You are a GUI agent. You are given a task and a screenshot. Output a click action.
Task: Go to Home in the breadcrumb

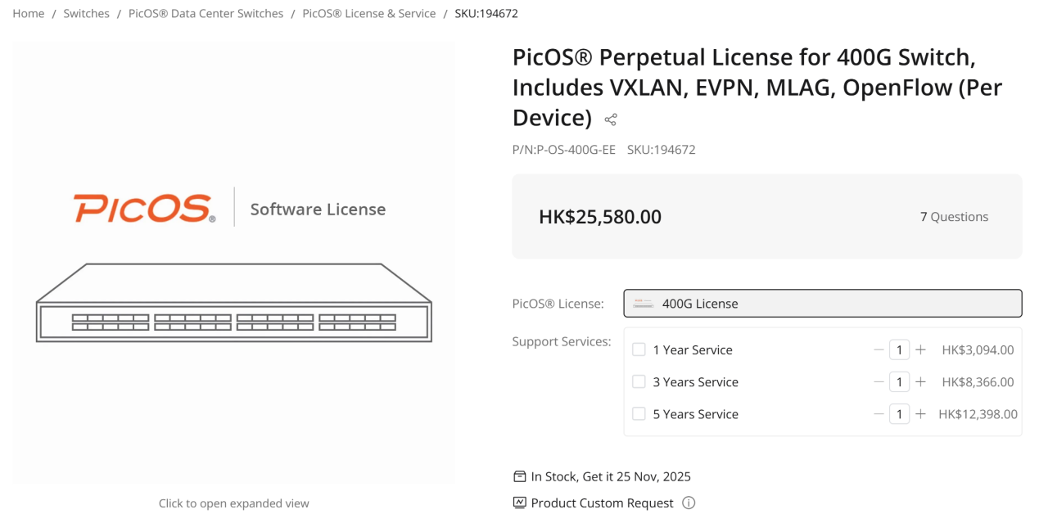pyautogui.click(x=29, y=14)
